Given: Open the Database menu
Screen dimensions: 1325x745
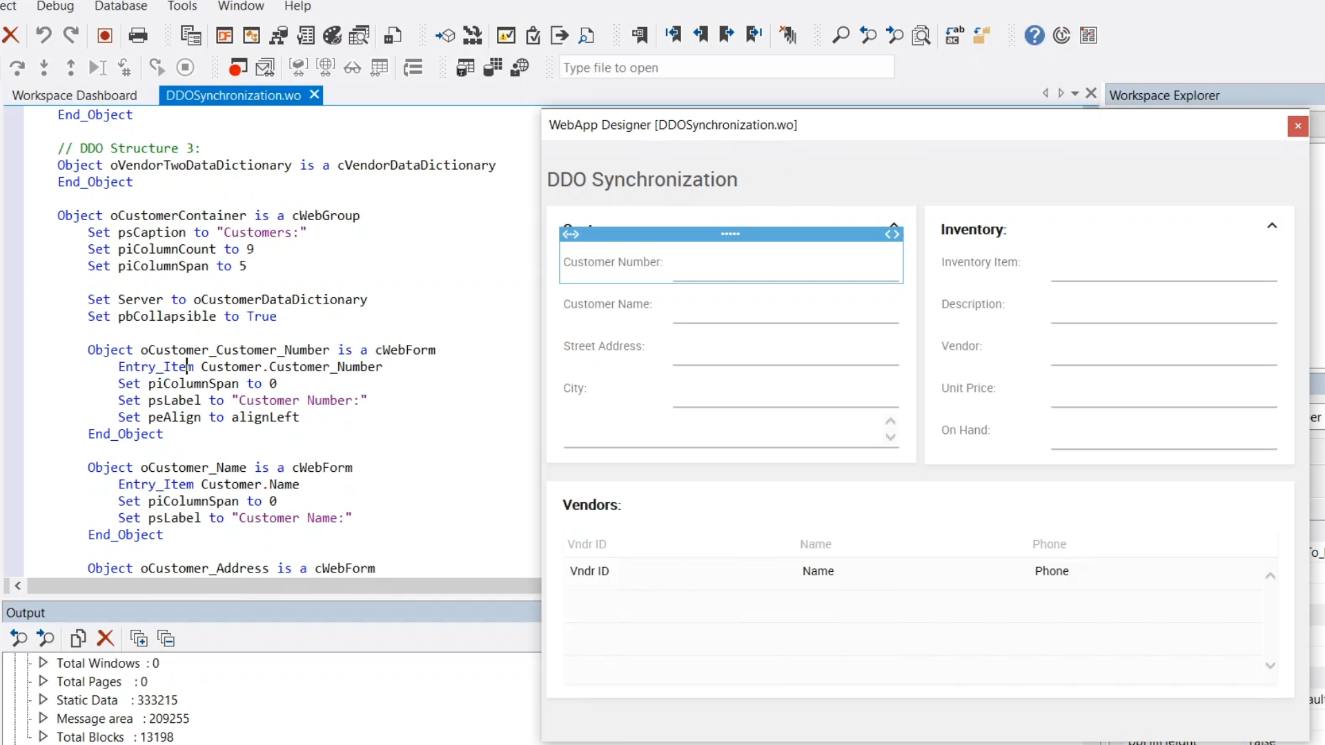Looking at the screenshot, I should (x=121, y=6).
